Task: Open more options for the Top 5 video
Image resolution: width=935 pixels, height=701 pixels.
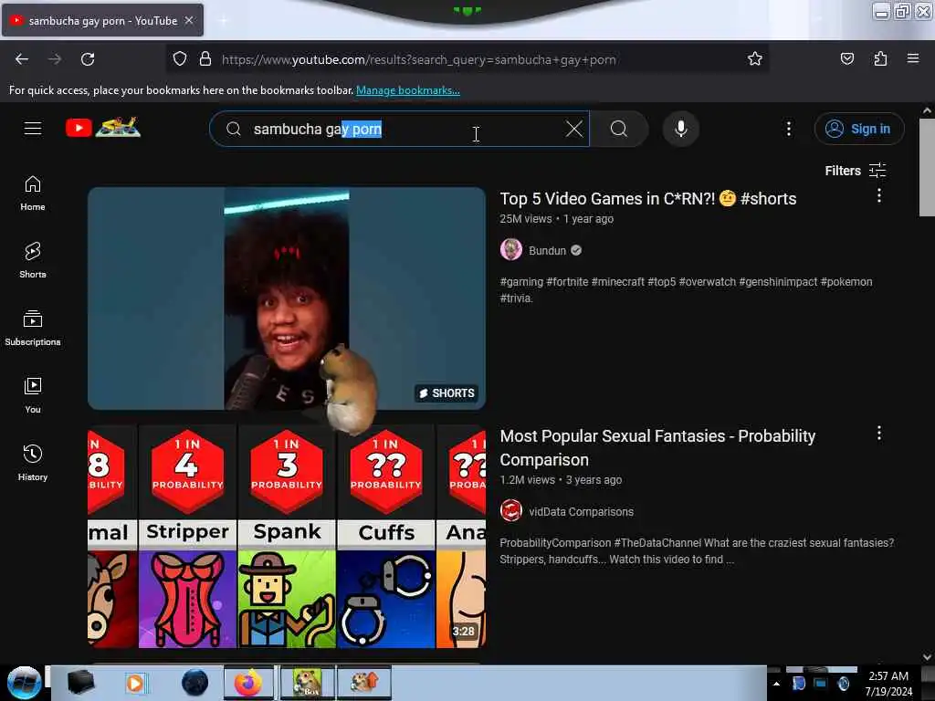Action: pos(879,195)
